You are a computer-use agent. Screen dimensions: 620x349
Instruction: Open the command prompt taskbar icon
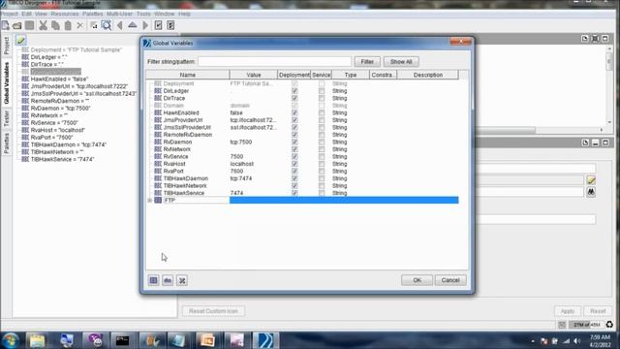point(122,340)
